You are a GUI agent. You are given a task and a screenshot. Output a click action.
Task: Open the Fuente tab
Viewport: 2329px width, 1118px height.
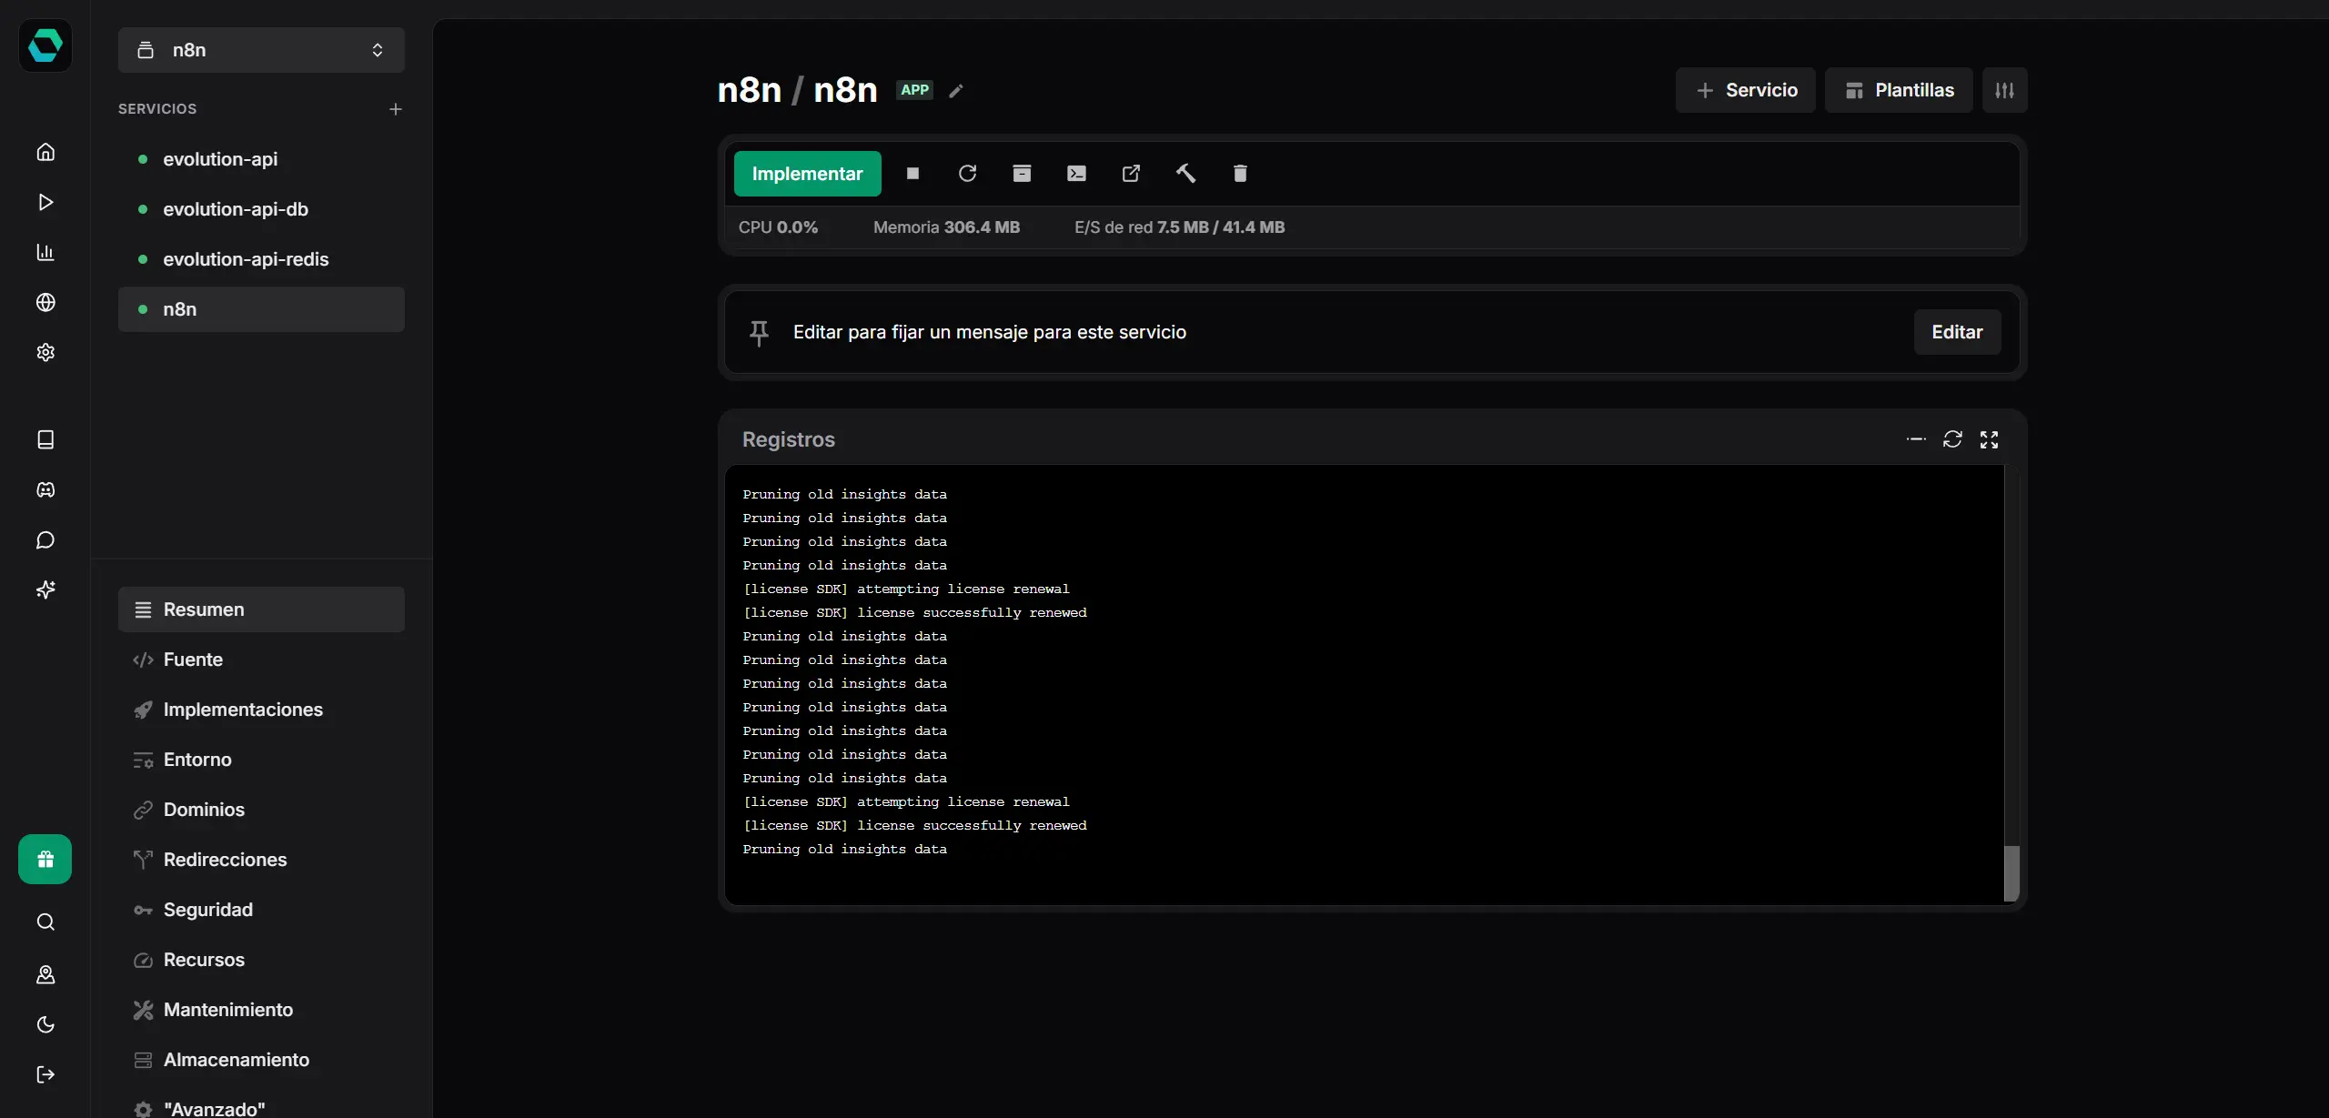(x=261, y=660)
